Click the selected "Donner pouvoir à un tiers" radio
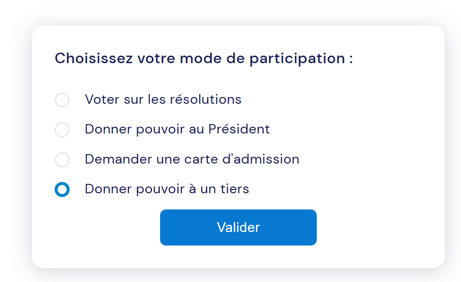 point(62,189)
